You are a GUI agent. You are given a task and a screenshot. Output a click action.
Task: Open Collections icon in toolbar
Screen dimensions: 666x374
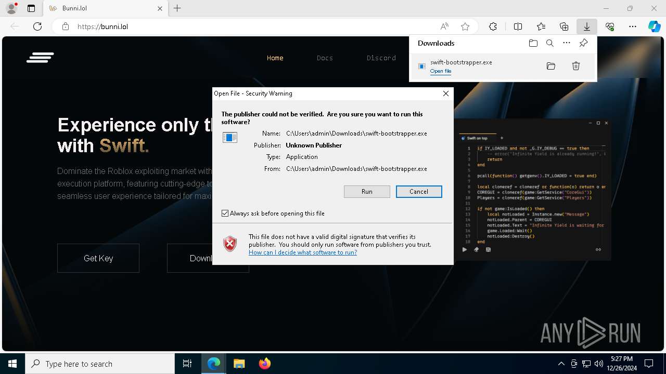click(x=564, y=26)
